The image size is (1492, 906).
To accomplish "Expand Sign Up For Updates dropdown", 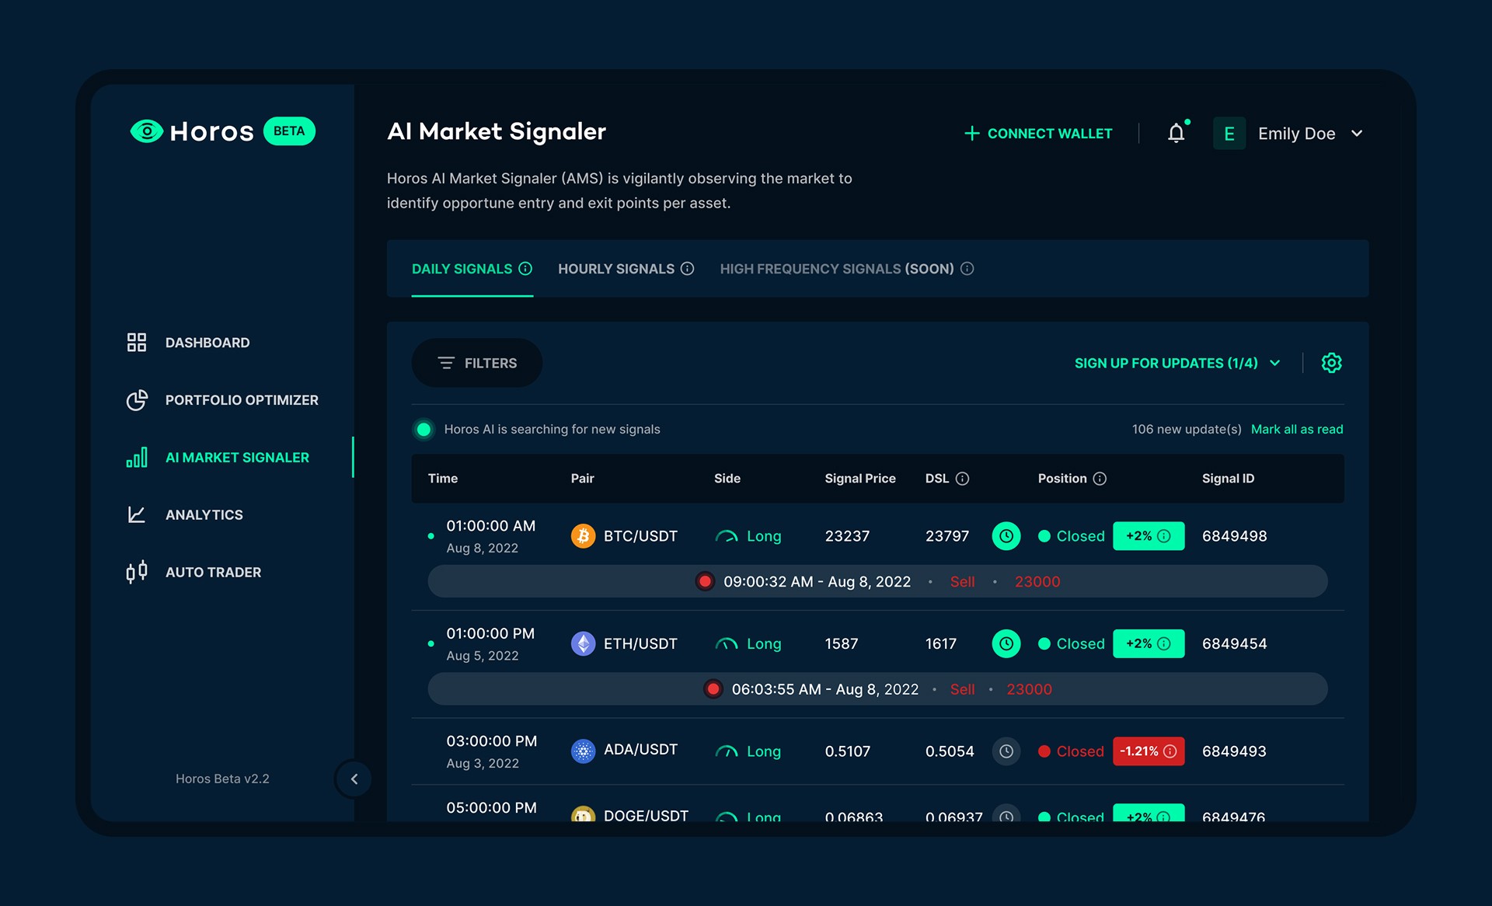I will tap(1177, 363).
